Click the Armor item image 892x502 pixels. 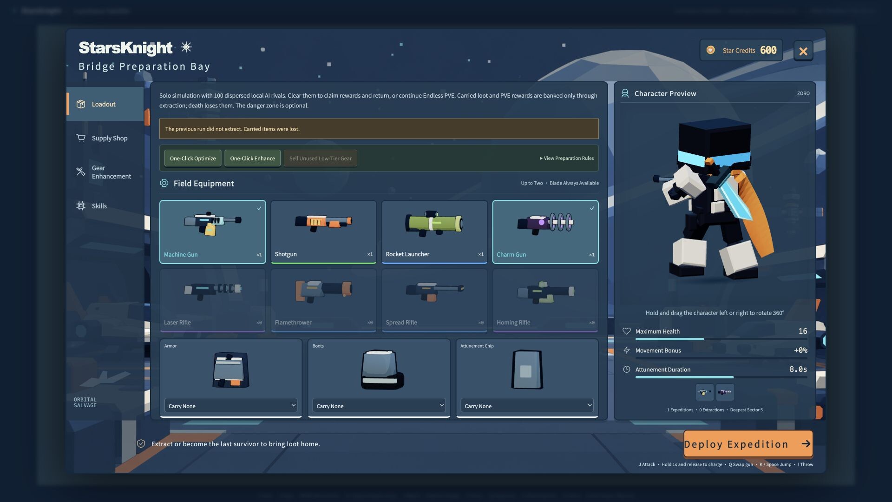click(231, 370)
